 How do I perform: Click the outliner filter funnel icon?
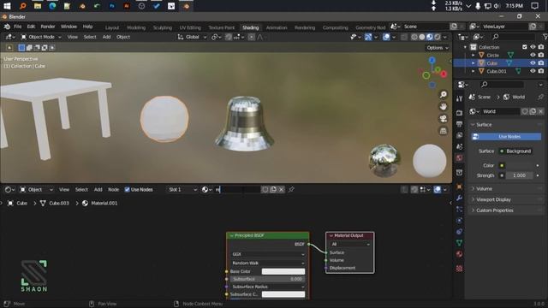(545, 37)
